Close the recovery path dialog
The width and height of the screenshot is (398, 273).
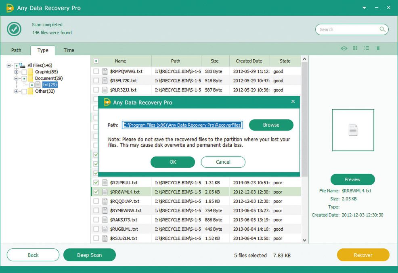pyautogui.click(x=293, y=102)
